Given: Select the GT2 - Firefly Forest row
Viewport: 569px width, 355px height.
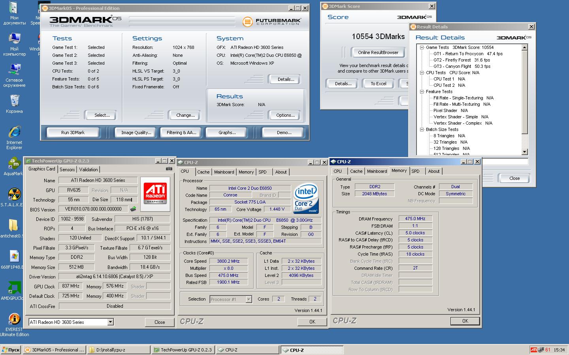Looking at the screenshot, I should point(462,60).
